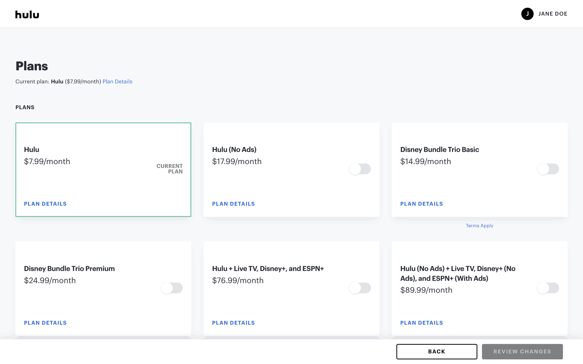Image resolution: width=583 pixels, height=364 pixels.
Task: Click the Plans page heading
Action: [32, 66]
